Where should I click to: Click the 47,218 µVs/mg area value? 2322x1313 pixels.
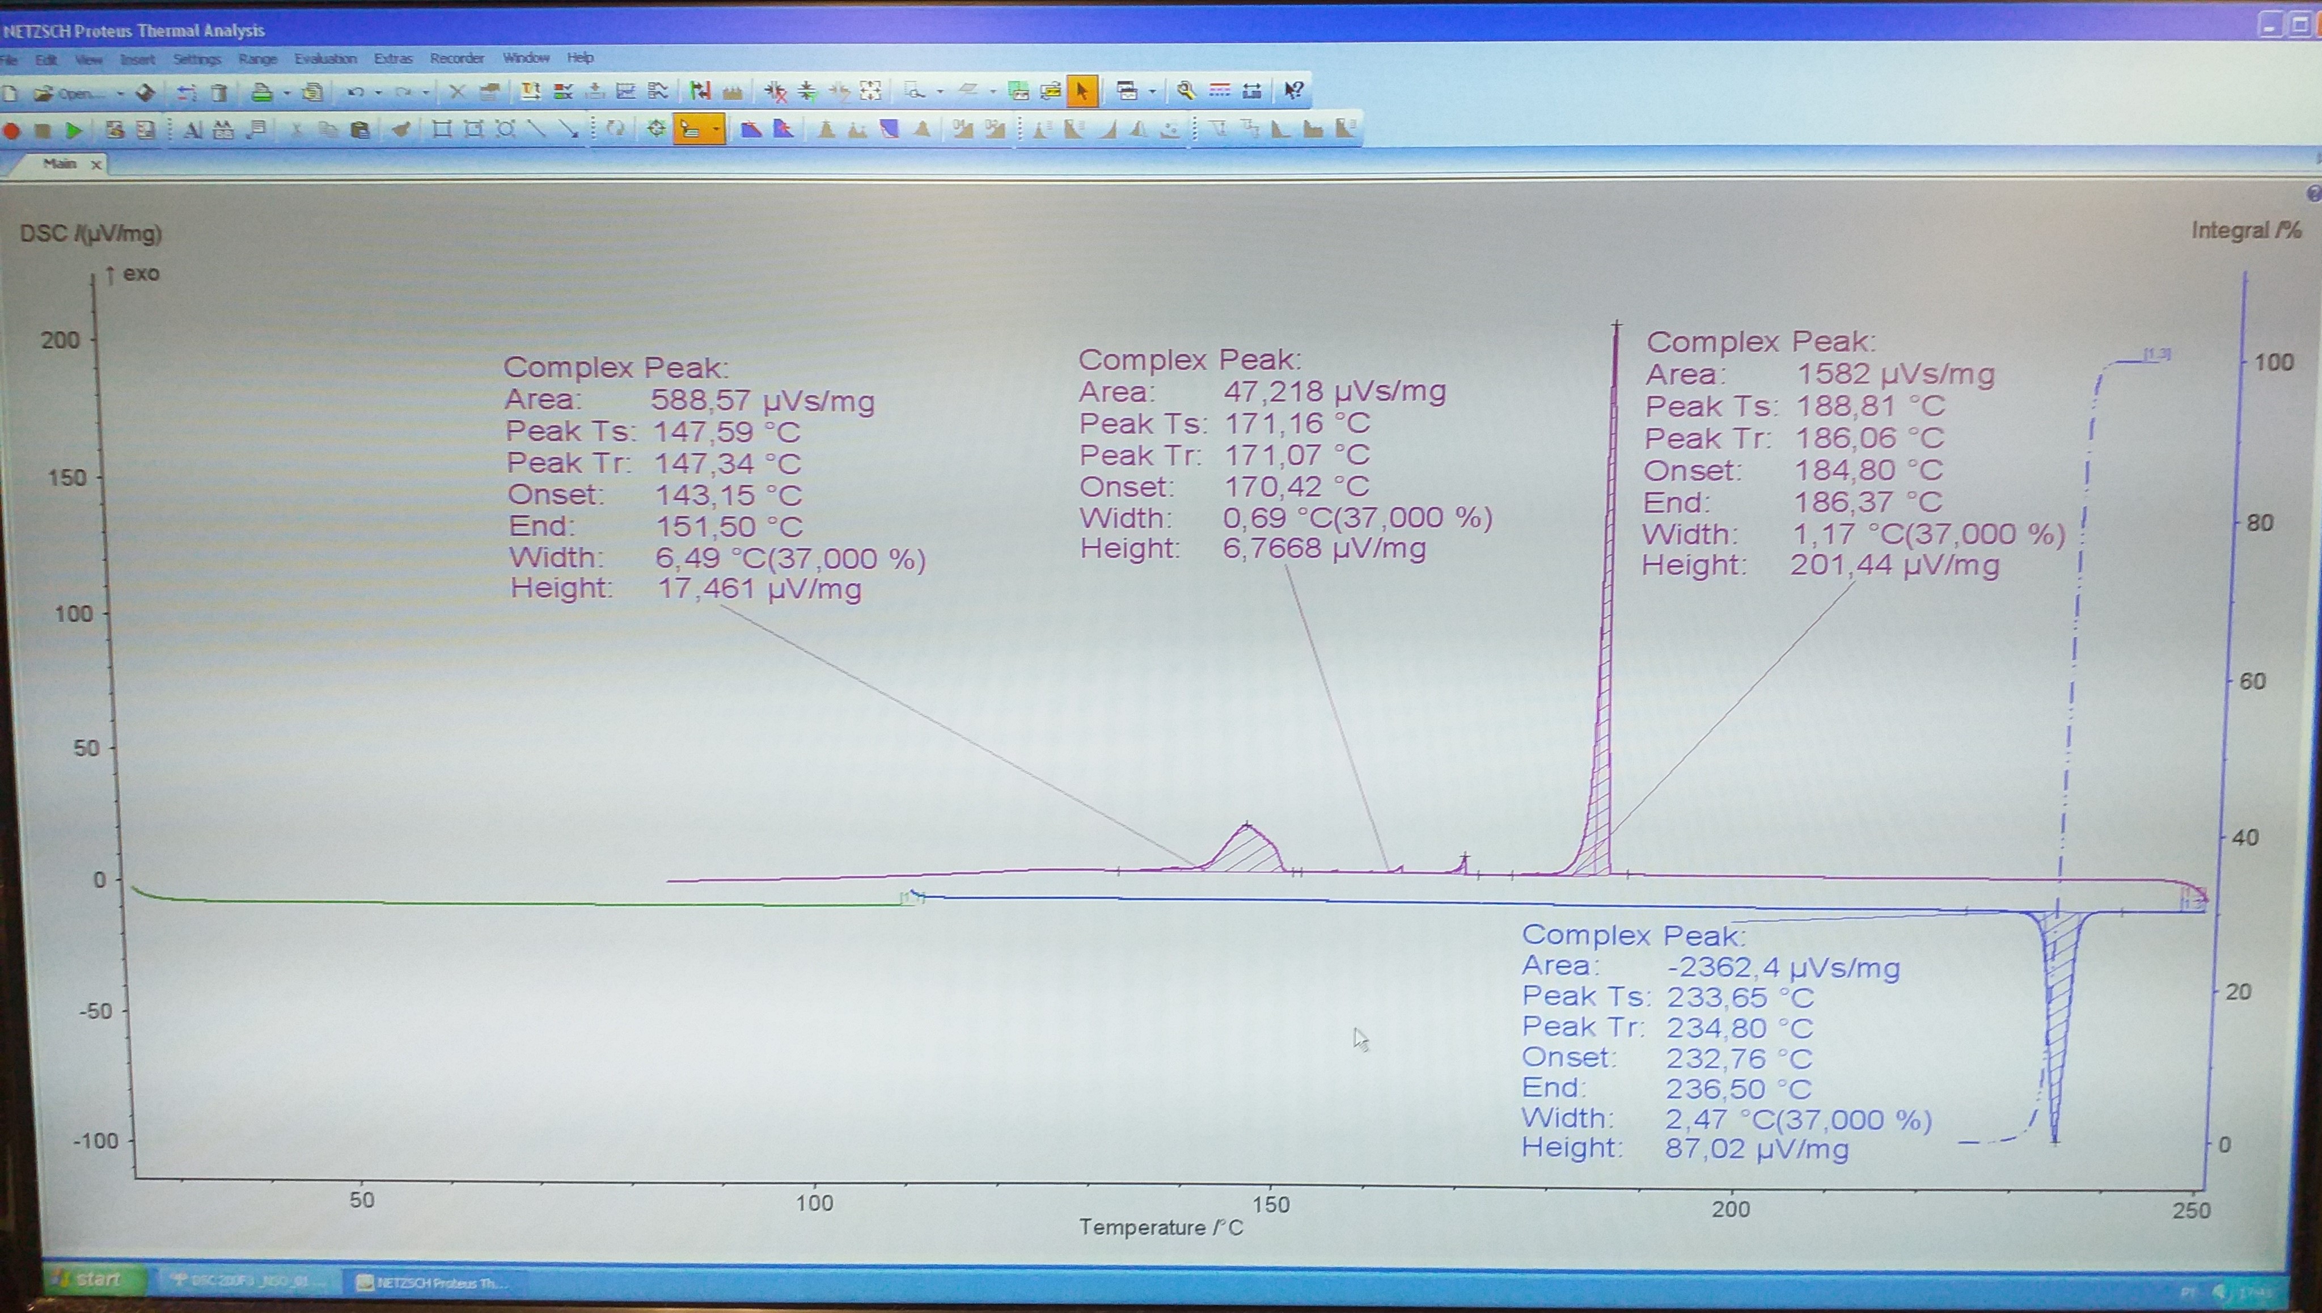point(1335,391)
